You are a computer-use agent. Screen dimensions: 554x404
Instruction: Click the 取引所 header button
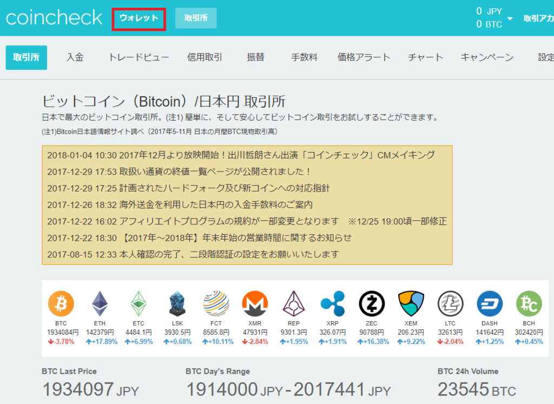coord(196,18)
